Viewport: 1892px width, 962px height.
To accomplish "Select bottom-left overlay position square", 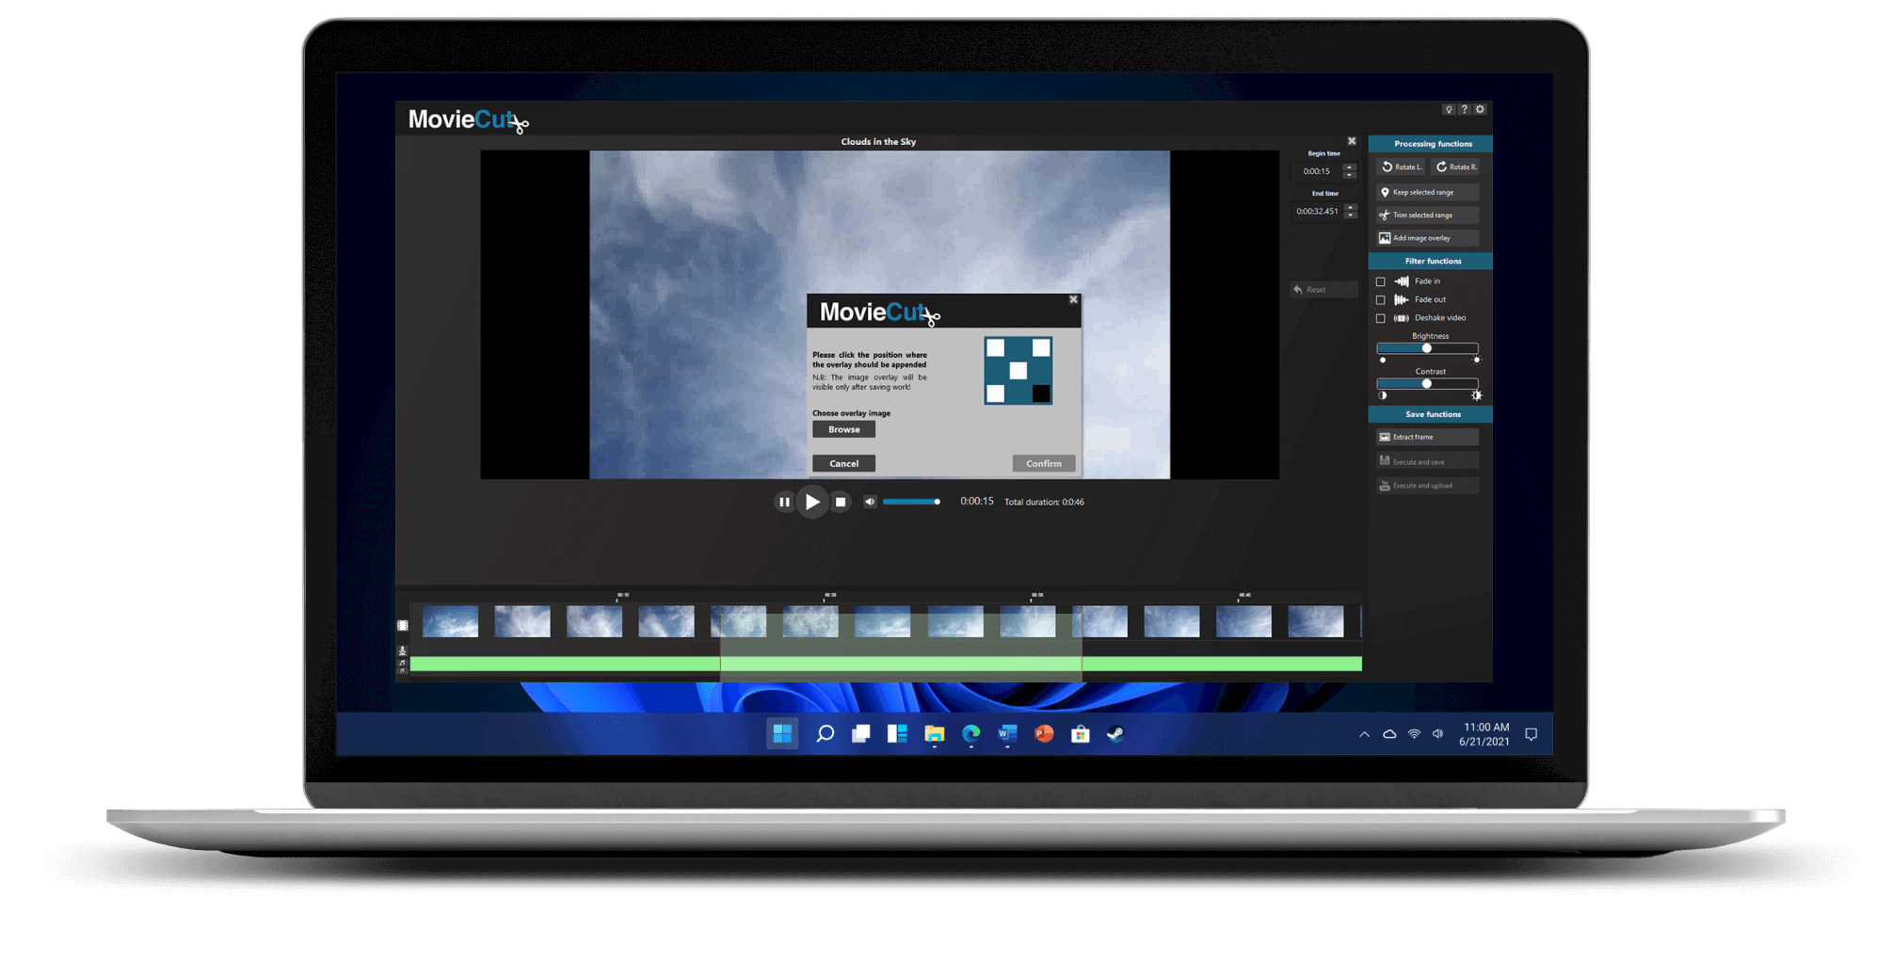I will point(996,393).
